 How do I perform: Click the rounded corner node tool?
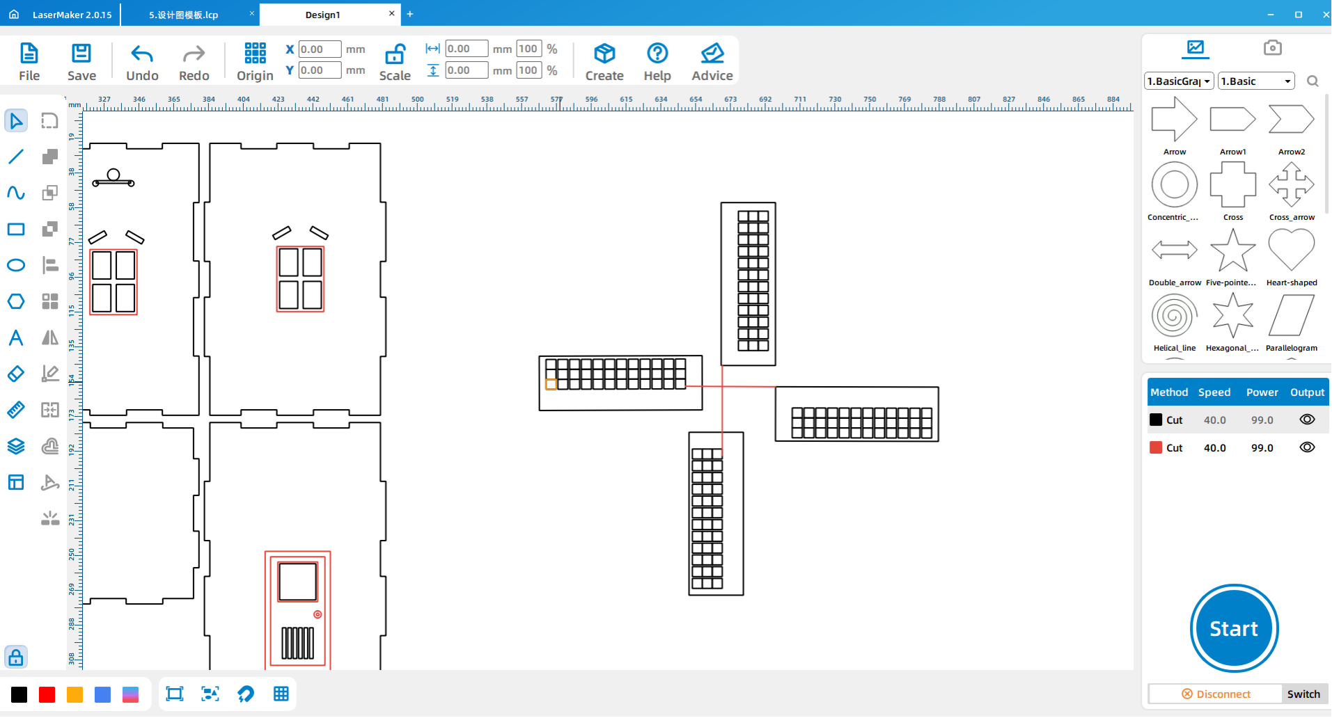pos(50,121)
